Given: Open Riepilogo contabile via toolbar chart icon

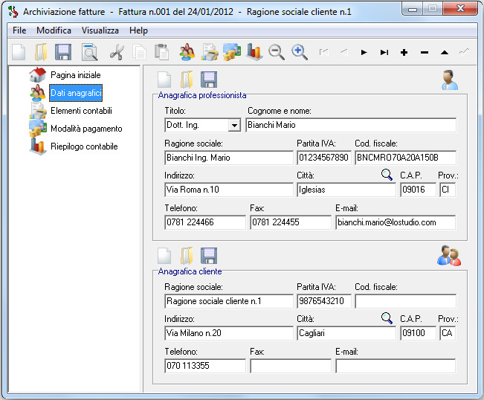Looking at the screenshot, I should point(255,52).
